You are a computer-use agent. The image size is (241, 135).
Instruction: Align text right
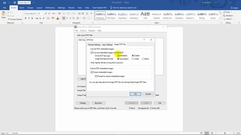click(x=70, y=18)
